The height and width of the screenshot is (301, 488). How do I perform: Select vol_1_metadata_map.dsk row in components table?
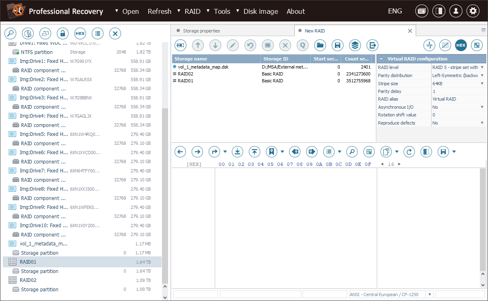coord(274,67)
